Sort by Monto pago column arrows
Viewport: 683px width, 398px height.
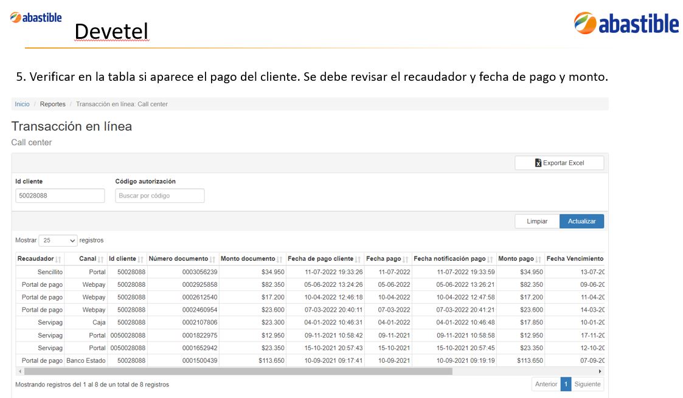538,259
